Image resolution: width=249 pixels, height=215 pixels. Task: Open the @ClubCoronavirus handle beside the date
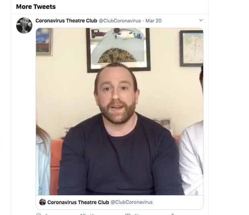tap(120, 21)
